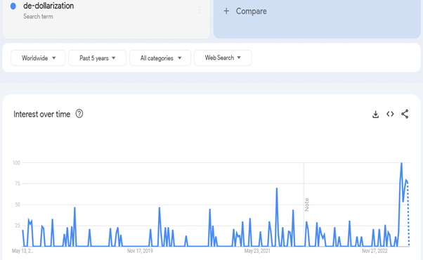Select the May 23, 2021 axis label

click(x=257, y=251)
